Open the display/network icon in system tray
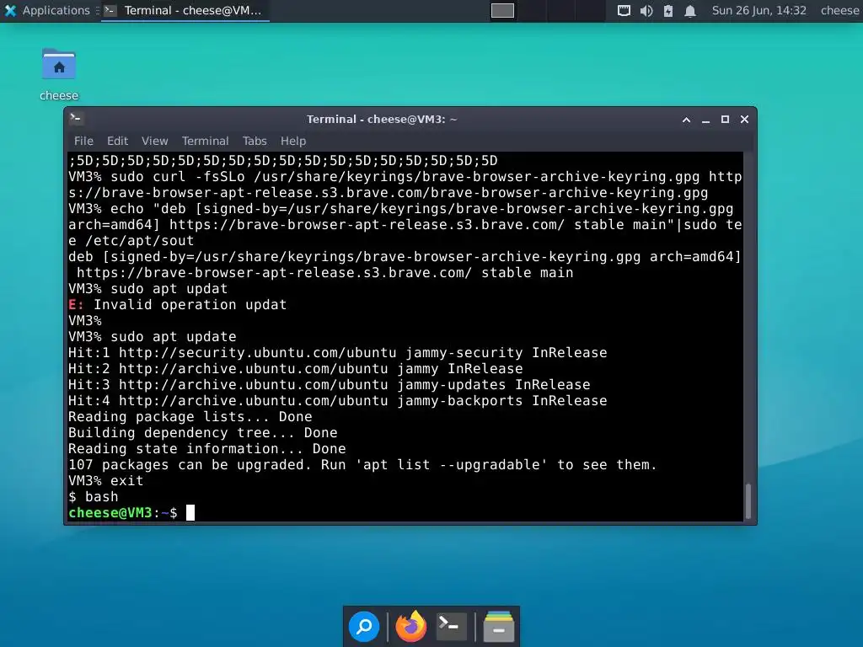The height and width of the screenshot is (647, 863). click(x=624, y=10)
